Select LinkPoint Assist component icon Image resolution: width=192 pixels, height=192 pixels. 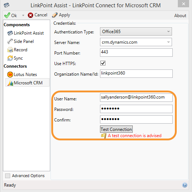coord(10,33)
